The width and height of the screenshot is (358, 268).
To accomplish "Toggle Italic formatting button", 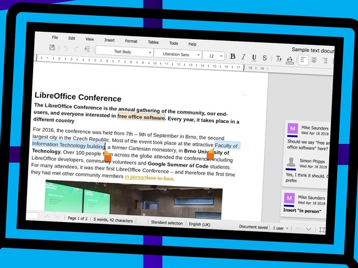I will (x=243, y=57).
